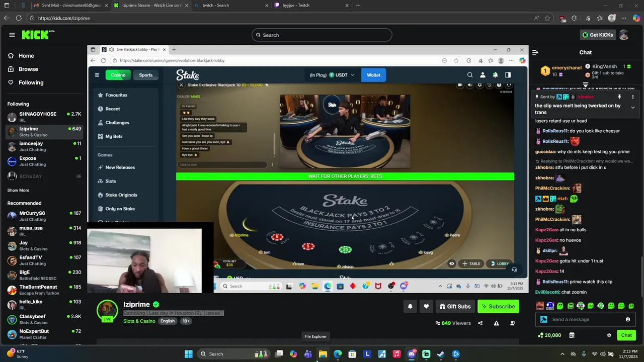Expand Show More following list

tap(18, 191)
